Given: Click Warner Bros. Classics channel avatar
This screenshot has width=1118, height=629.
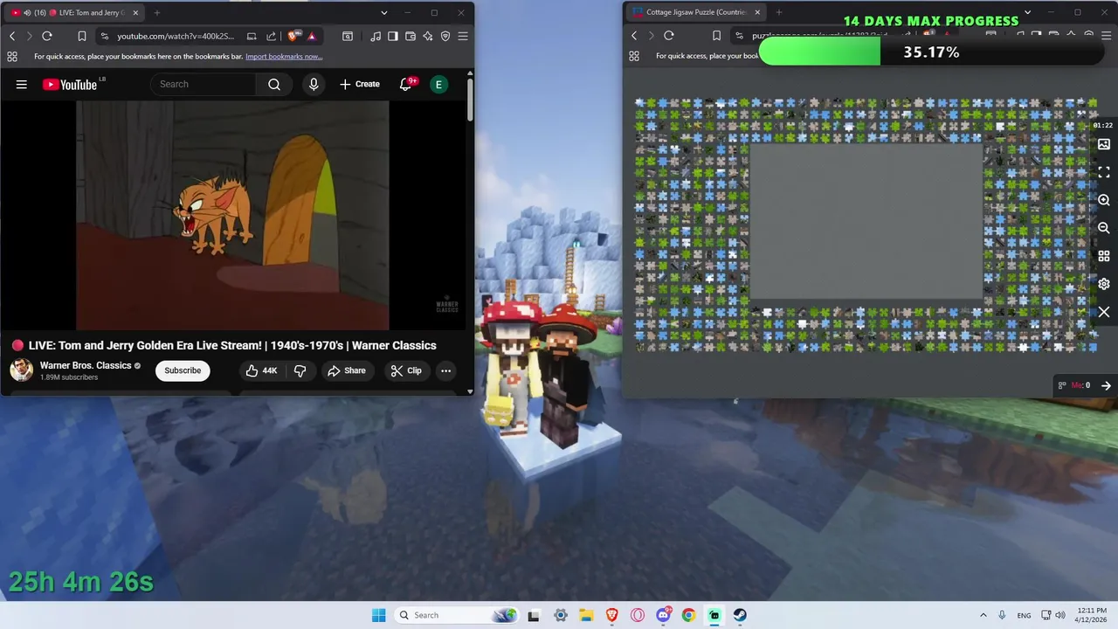Looking at the screenshot, I should pyautogui.click(x=22, y=370).
